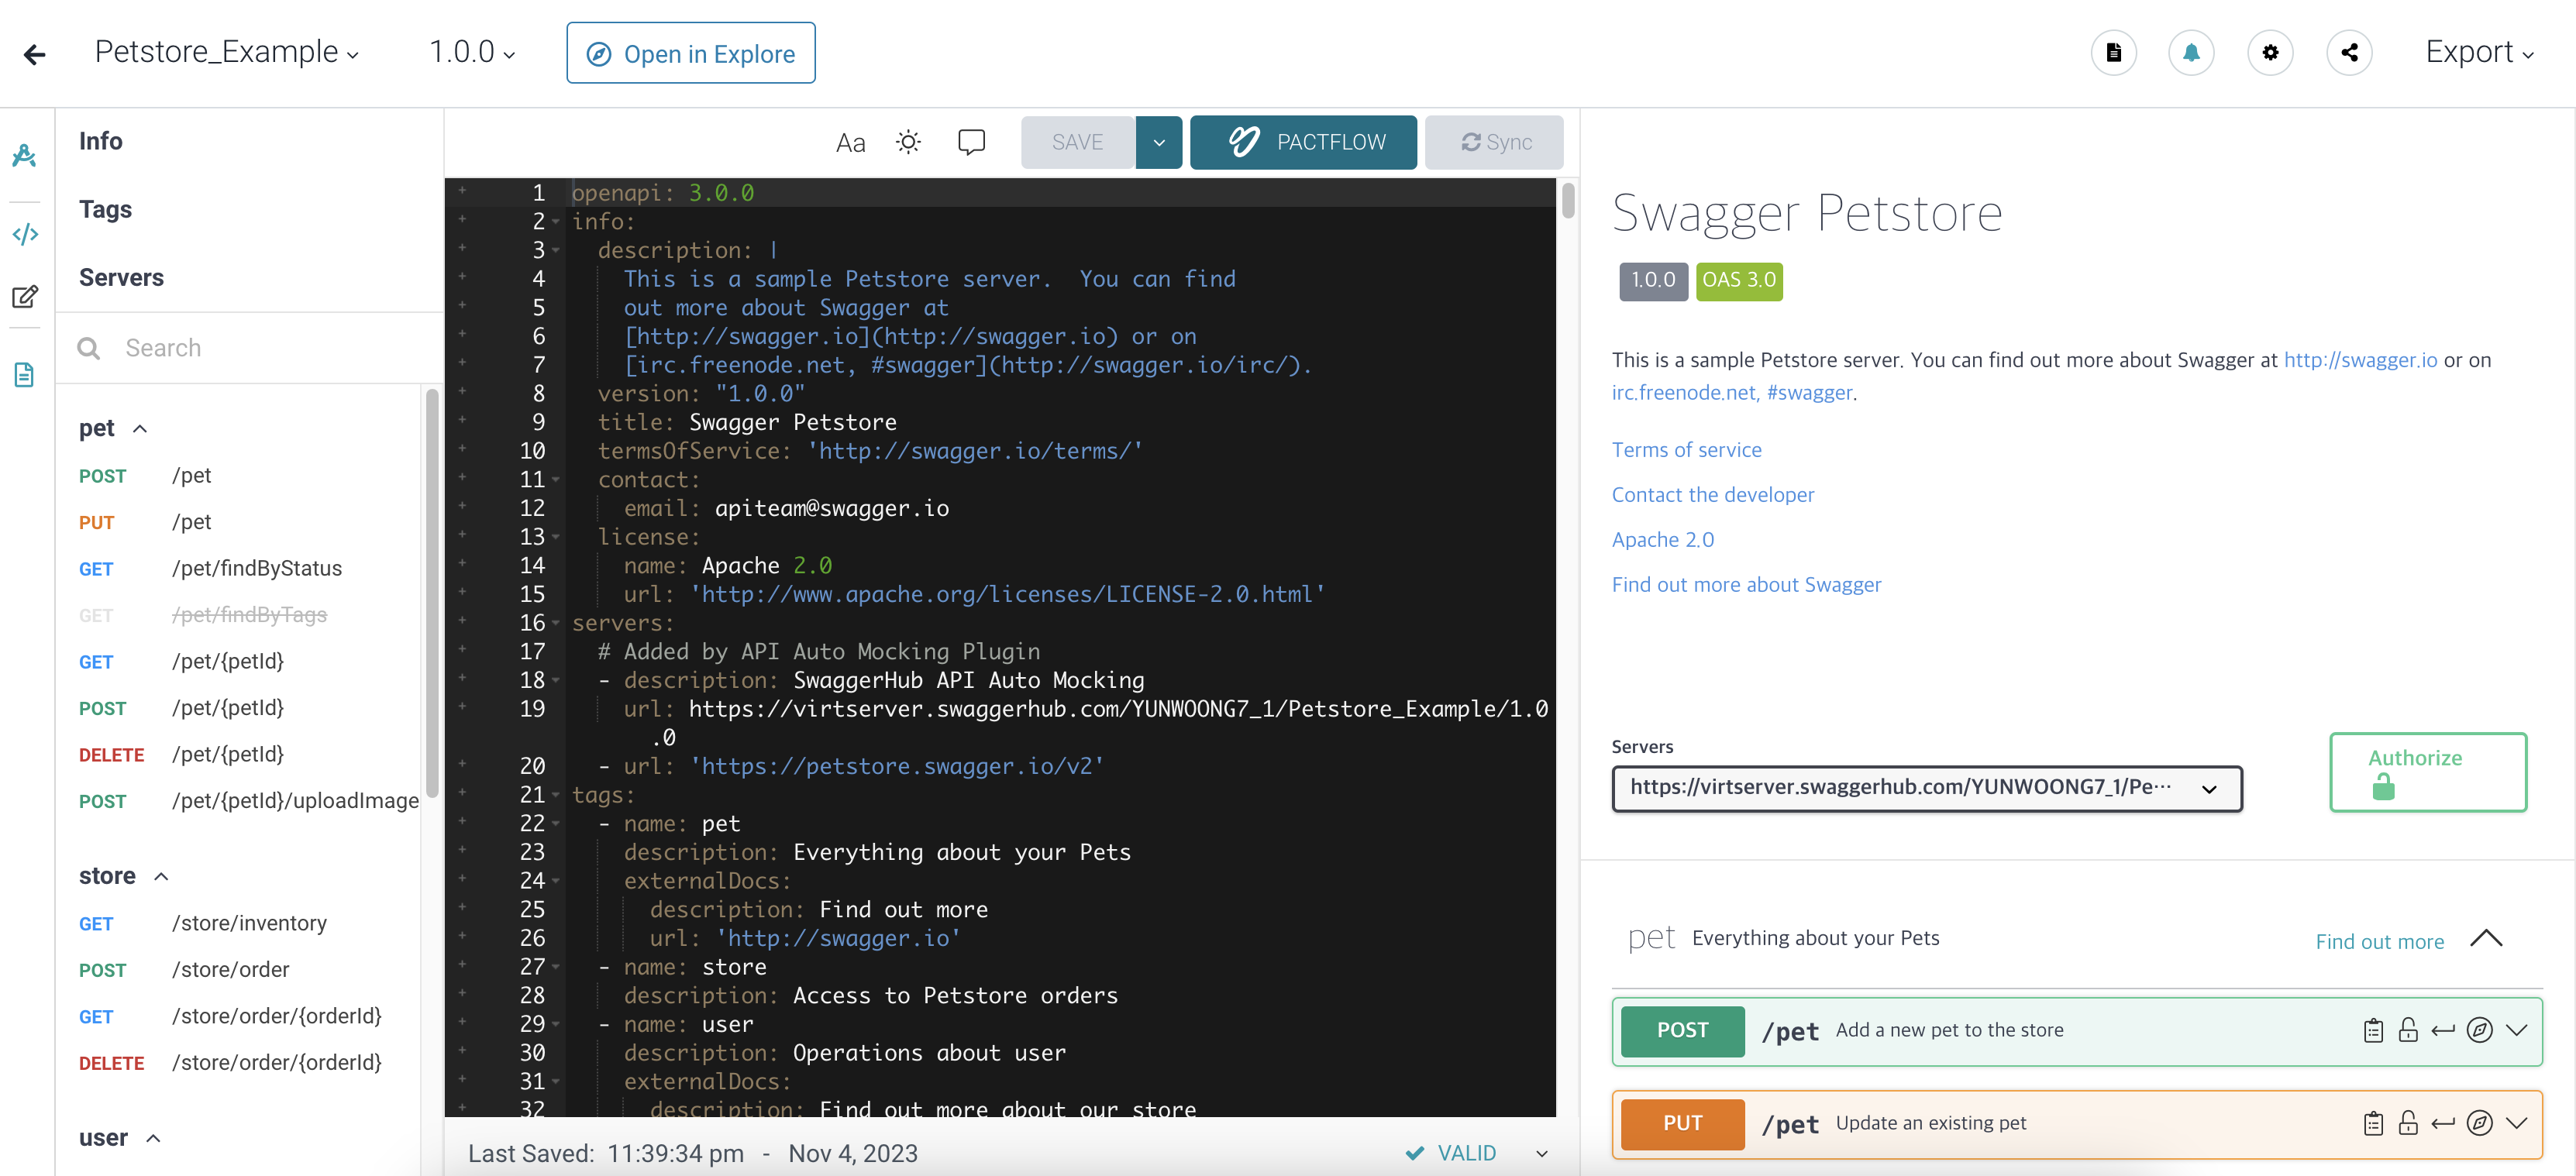2576x1176 pixels.
Task: Click the VALID status indicator
Action: (1451, 1154)
